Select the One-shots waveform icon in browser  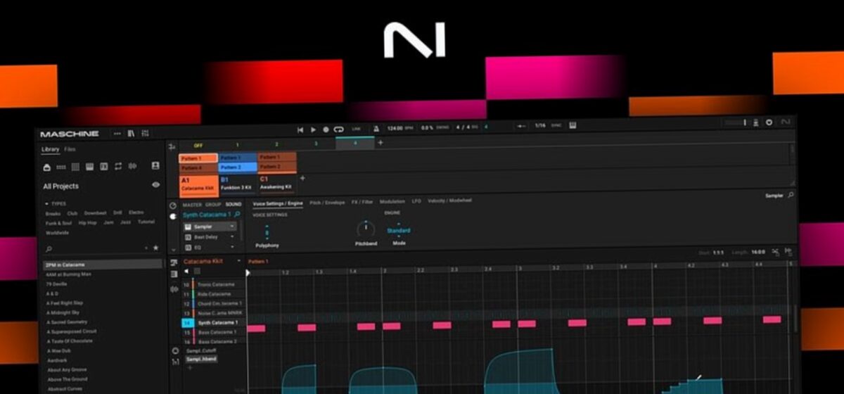click(x=132, y=166)
